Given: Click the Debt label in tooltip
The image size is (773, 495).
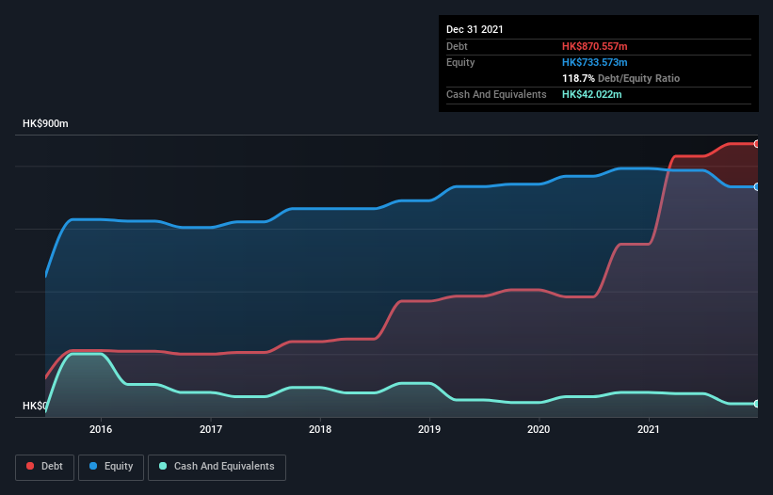Looking at the screenshot, I should (457, 46).
